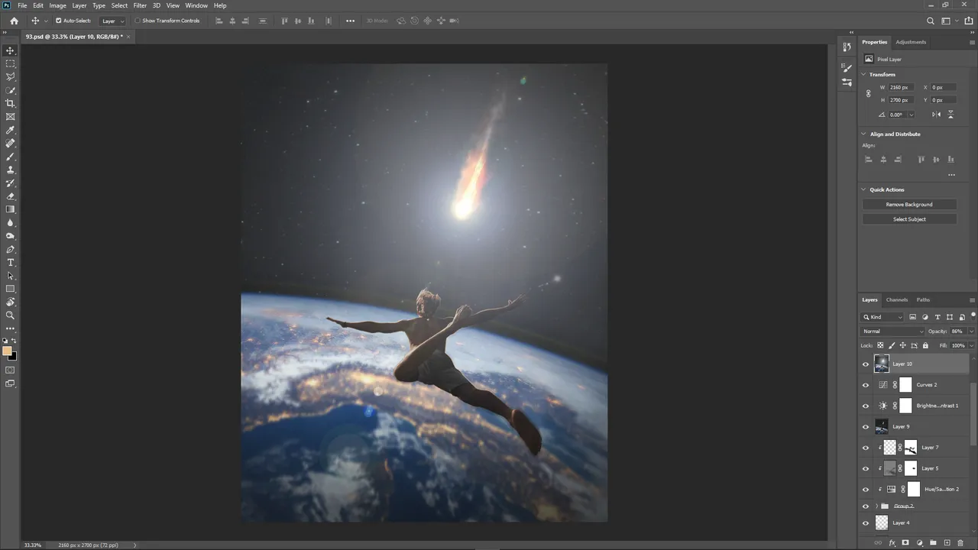Hide Layer 10 with its eye icon
Viewport: 978px width, 550px height.
866,364
